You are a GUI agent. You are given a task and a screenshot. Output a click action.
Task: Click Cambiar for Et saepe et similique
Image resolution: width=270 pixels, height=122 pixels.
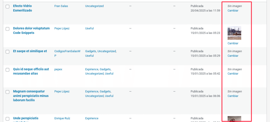point(233,56)
